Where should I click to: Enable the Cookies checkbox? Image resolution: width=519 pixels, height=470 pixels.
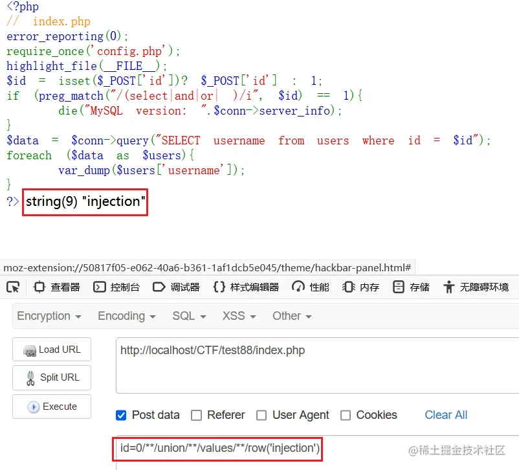[x=346, y=415]
